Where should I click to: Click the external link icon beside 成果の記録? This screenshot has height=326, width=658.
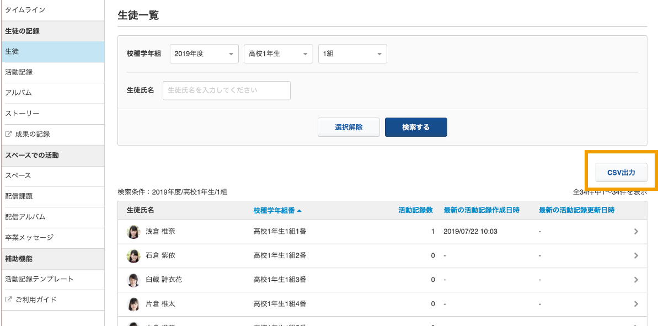click(x=8, y=134)
